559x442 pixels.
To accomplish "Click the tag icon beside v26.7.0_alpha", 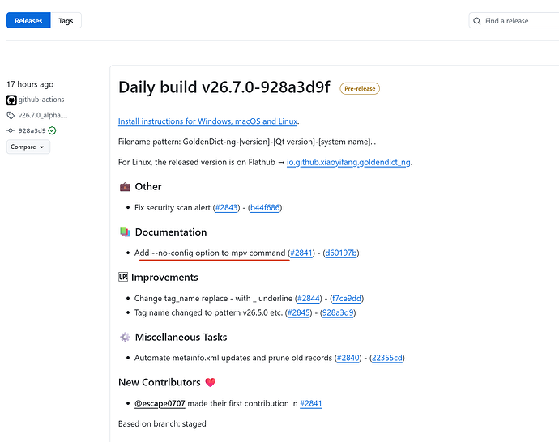I will [11, 116].
